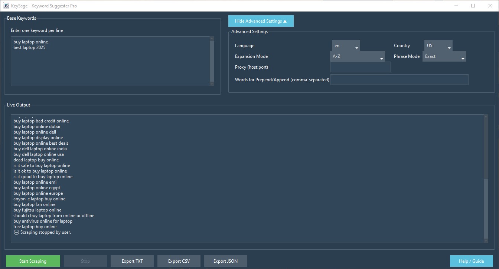Collapse the Advanced Settings panel
499x269 pixels.
[x=261, y=21]
